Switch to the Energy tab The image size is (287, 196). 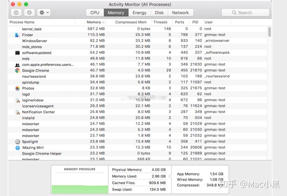pyautogui.click(x=140, y=13)
